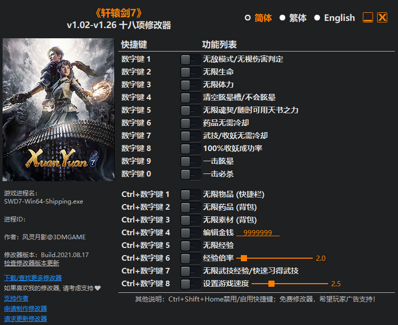Click the 快捷键 column header
Viewport: 398px width, 325px height.
(134, 44)
